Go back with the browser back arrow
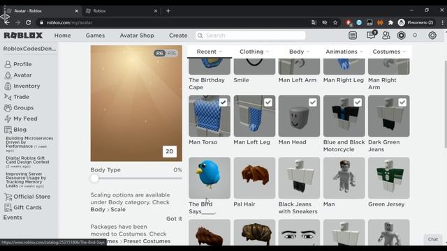Viewport: 447px width, 251px height. tap(7, 22)
